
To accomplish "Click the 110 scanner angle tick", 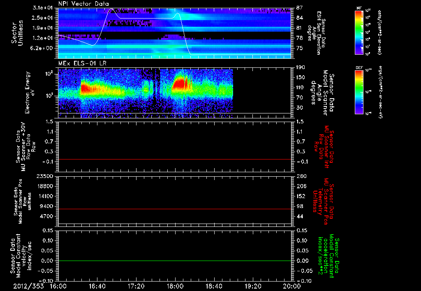I will (x=301, y=88).
